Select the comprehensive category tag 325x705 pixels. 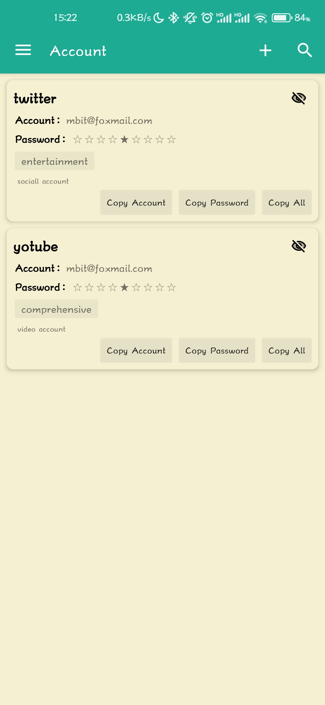pyautogui.click(x=56, y=309)
